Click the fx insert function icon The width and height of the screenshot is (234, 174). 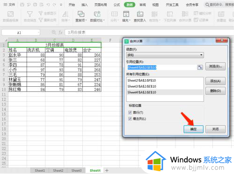pos(60,32)
